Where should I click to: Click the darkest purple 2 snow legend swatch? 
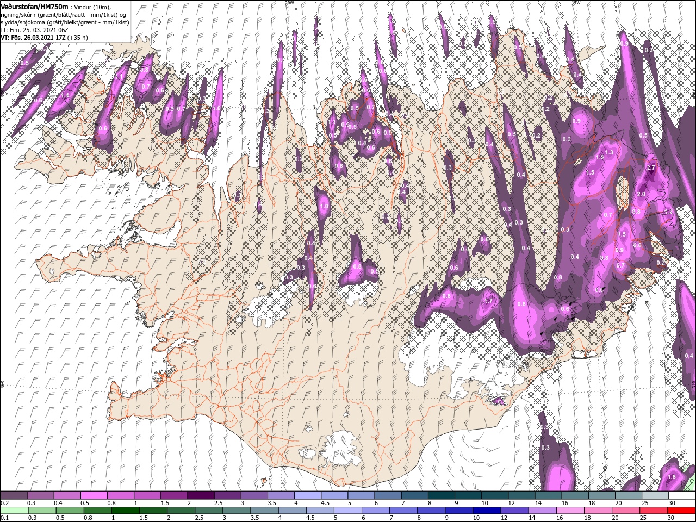click(x=200, y=495)
